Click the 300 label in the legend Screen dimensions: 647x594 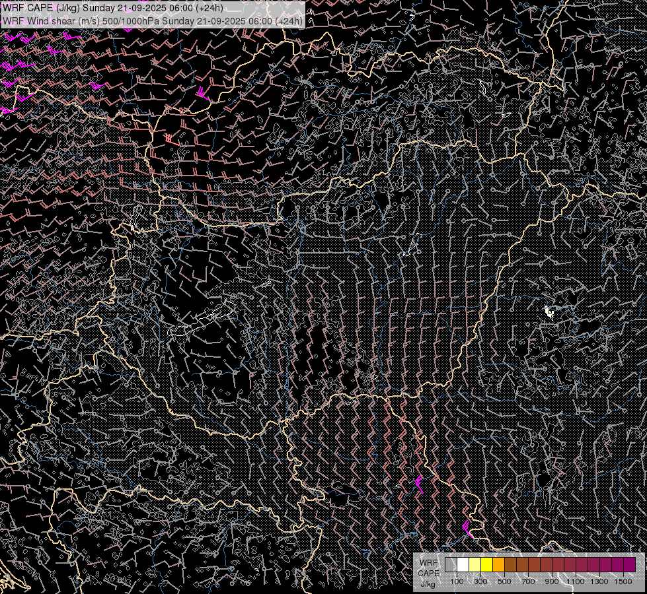[480, 581]
